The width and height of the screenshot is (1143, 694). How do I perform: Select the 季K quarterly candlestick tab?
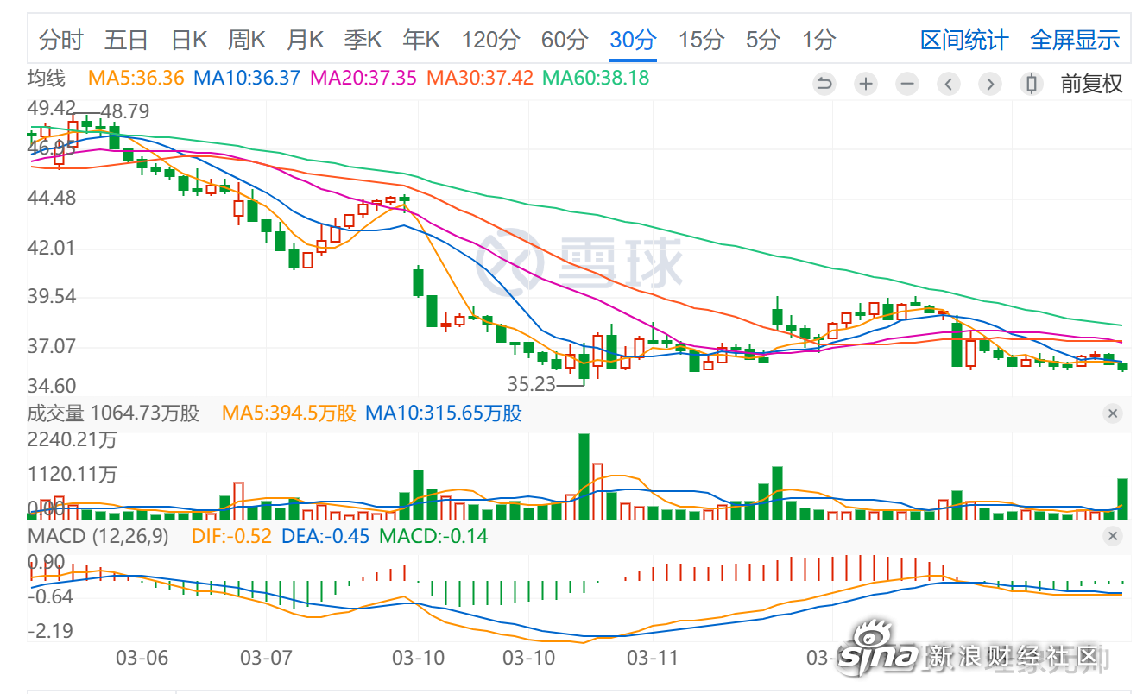tap(363, 40)
